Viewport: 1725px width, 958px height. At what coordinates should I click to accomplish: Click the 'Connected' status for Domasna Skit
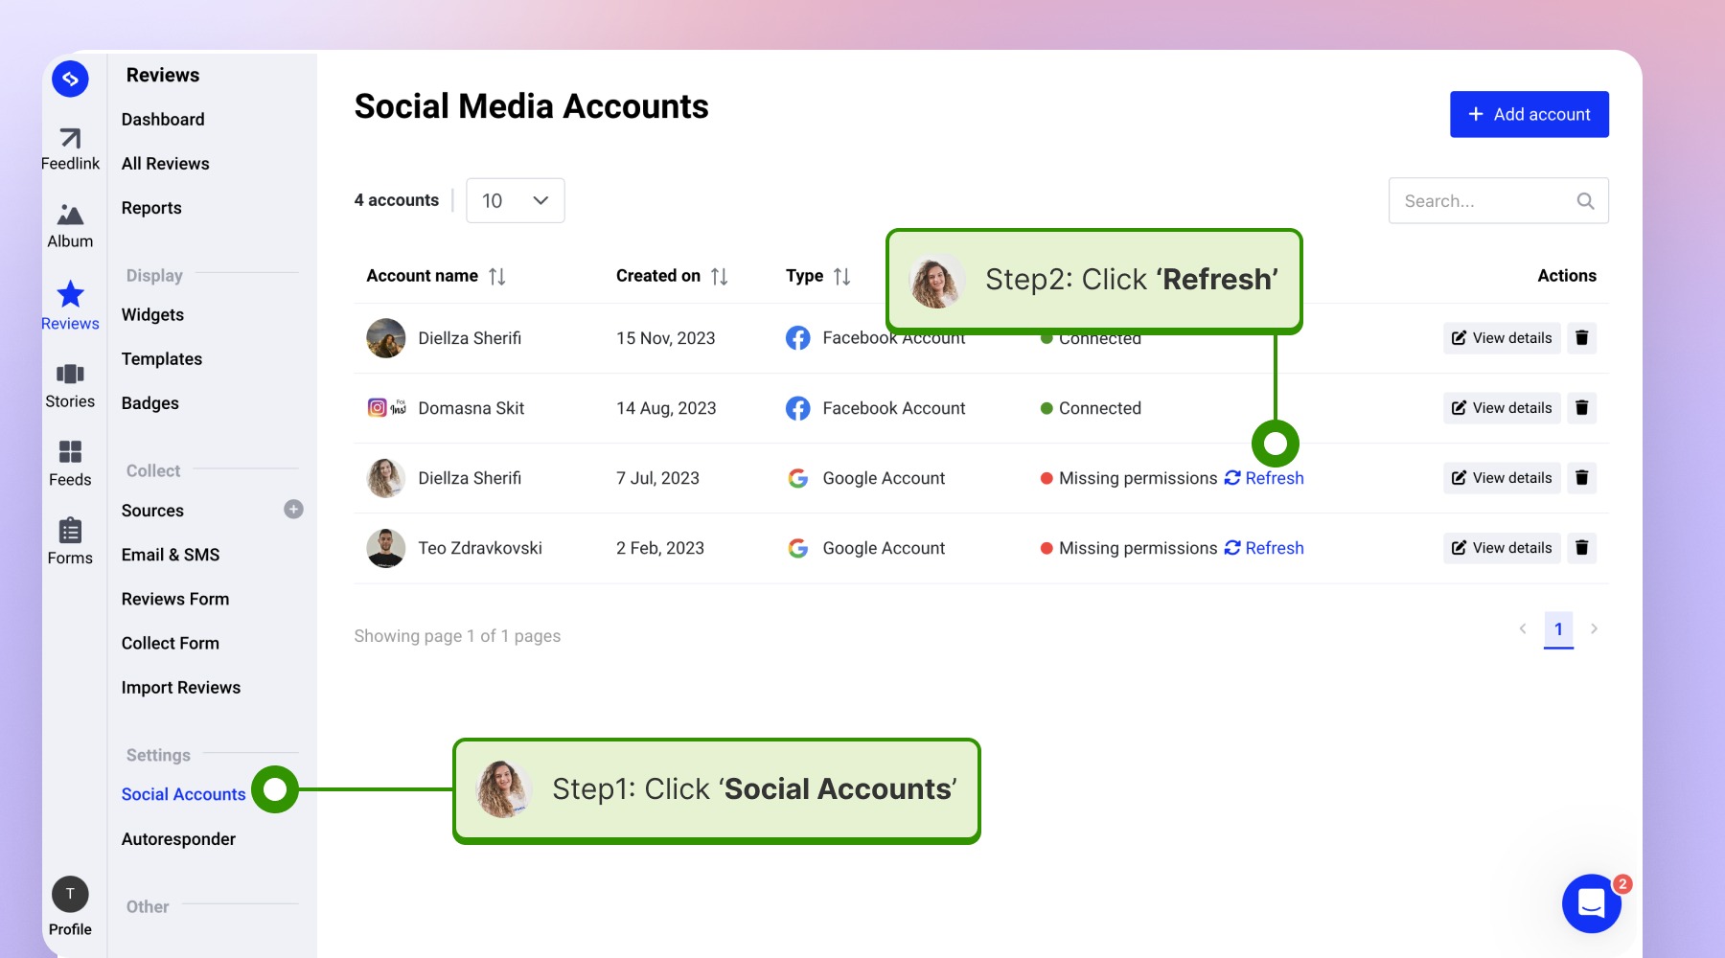click(1091, 408)
